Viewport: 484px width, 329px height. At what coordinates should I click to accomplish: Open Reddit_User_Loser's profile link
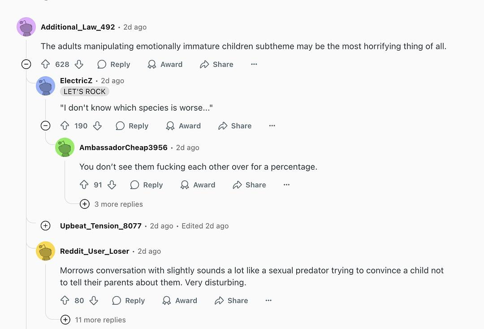(x=95, y=251)
